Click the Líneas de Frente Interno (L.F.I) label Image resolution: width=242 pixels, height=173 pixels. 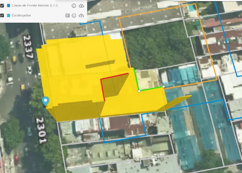click(35, 6)
